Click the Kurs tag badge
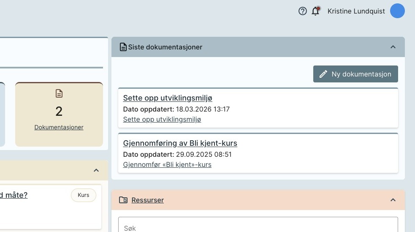This screenshot has height=232, width=415. tap(84, 195)
